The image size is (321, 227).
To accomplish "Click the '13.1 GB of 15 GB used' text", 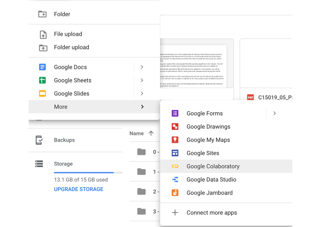I will point(81,180).
